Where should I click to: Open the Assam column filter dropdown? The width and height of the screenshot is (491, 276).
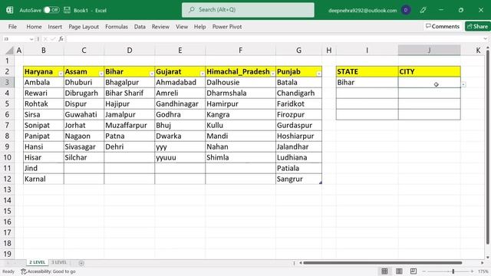[x=101, y=74]
